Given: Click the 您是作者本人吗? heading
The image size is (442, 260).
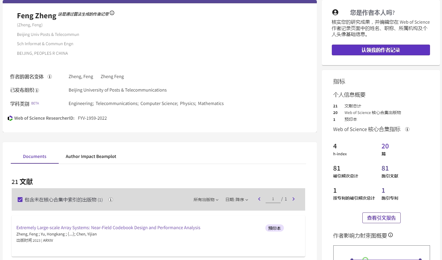Looking at the screenshot, I should tap(373, 13).
